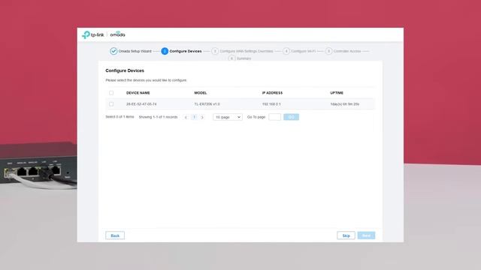Screen dimensions: 481x270
Task: Click the MODEL column header
Action: 201,93
